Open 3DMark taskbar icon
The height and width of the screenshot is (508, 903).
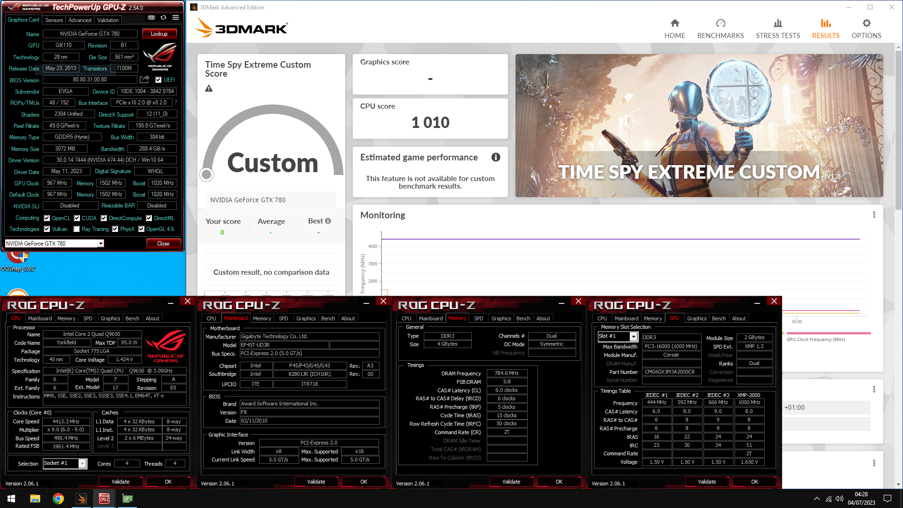click(x=81, y=499)
